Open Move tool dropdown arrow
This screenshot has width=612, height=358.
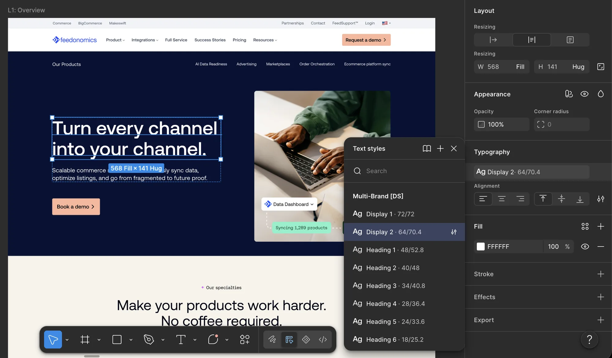tap(67, 340)
